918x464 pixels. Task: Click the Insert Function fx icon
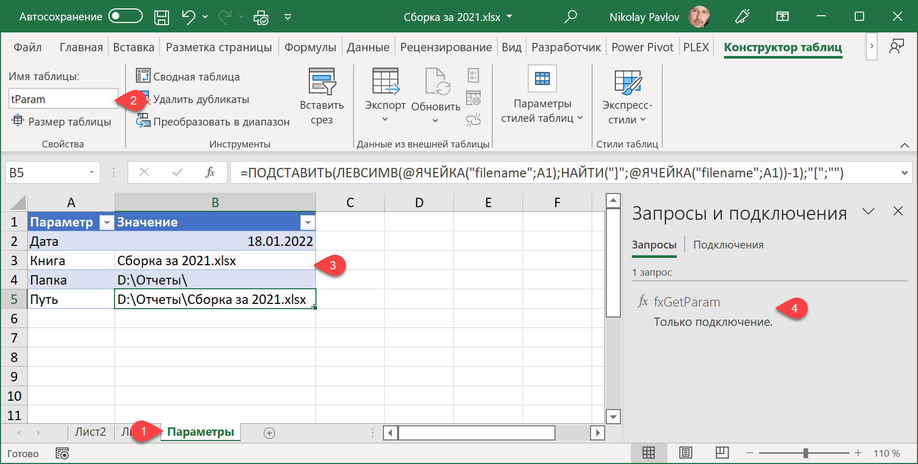(210, 172)
